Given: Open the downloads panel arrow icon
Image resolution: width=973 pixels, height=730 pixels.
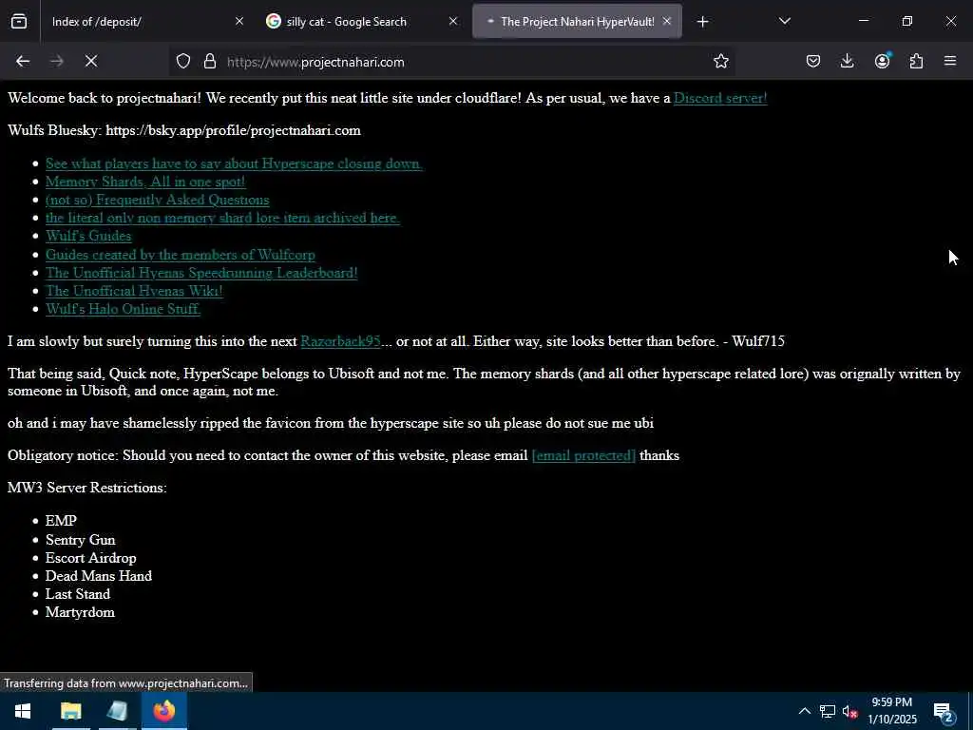Looking at the screenshot, I should (847, 61).
